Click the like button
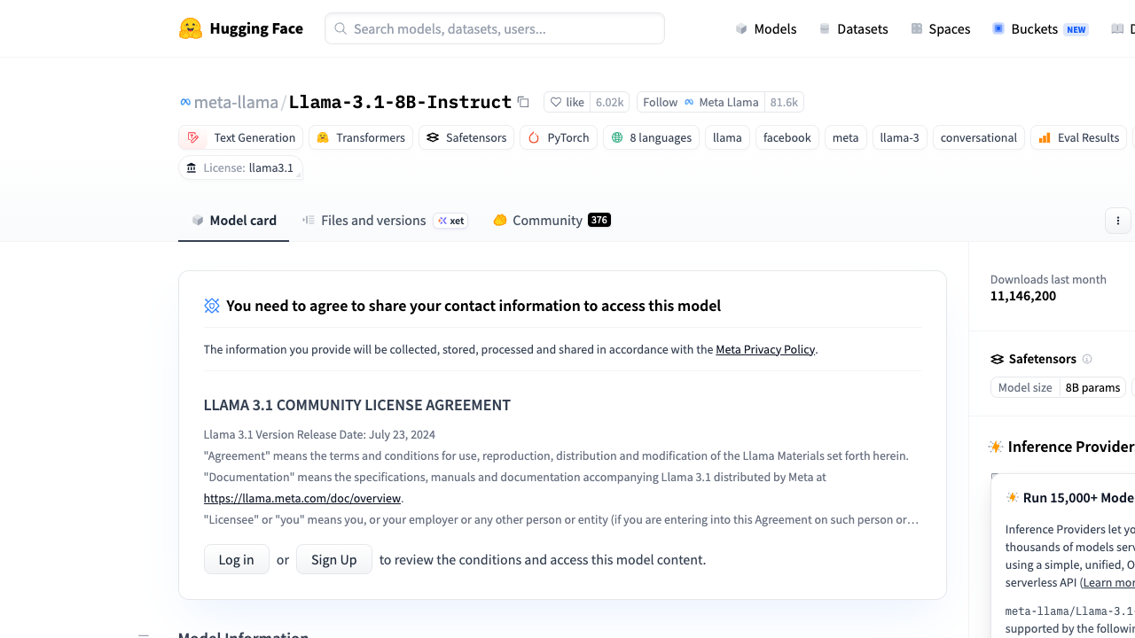Screen dimensions: 1135x638 567,102
